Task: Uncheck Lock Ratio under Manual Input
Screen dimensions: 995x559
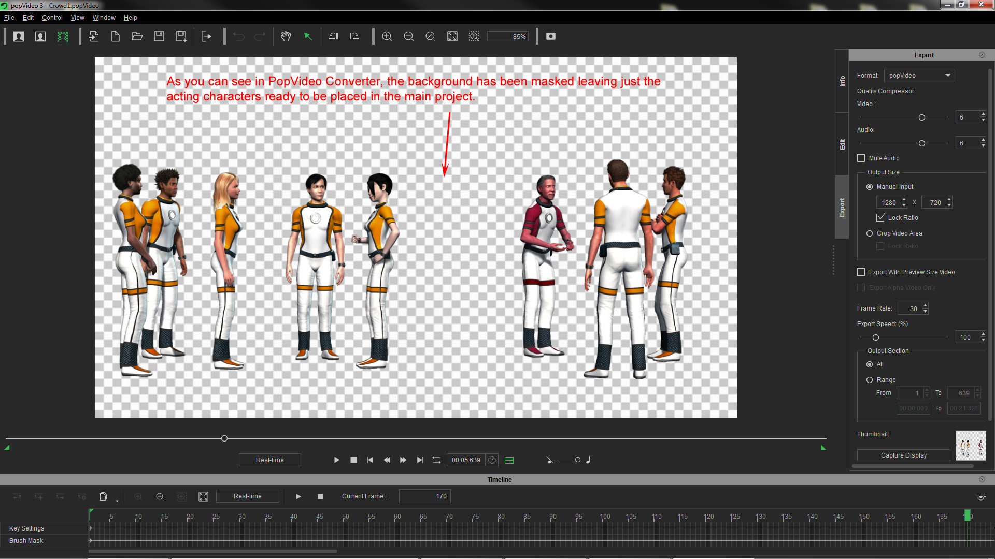Action: pyautogui.click(x=880, y=217)
